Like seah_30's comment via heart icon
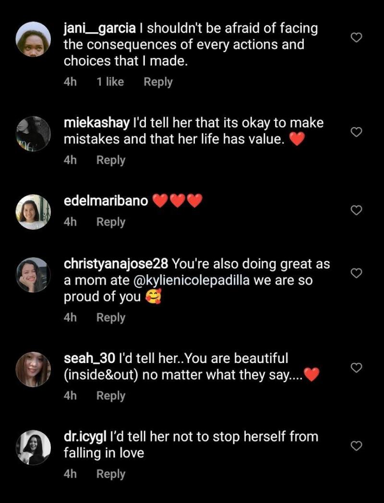The image size is (384, 503). pyautogui.click(x=356, y=368)
